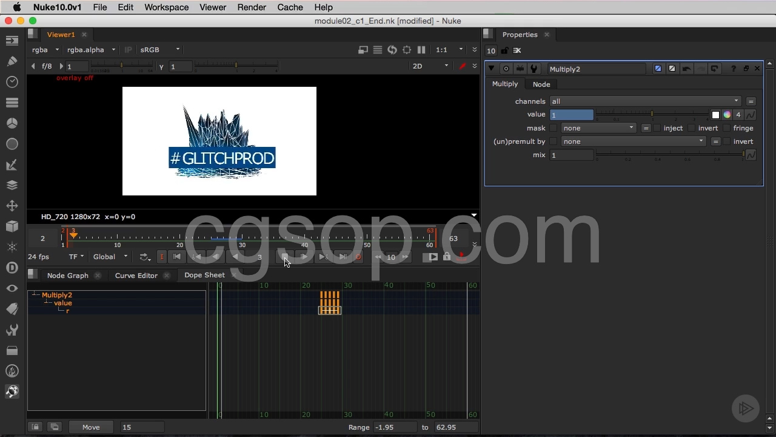The width and height of the screenshot is (776, 437).
Task: Open the Workspace menu
Action: pos(166,7)
